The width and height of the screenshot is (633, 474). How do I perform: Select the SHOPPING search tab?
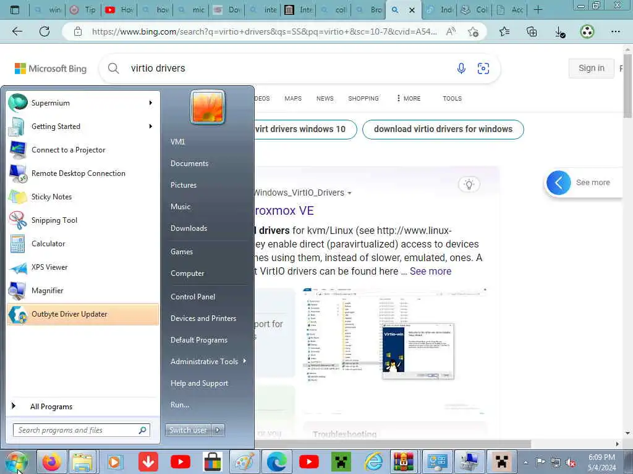click(x=363, y=98)
